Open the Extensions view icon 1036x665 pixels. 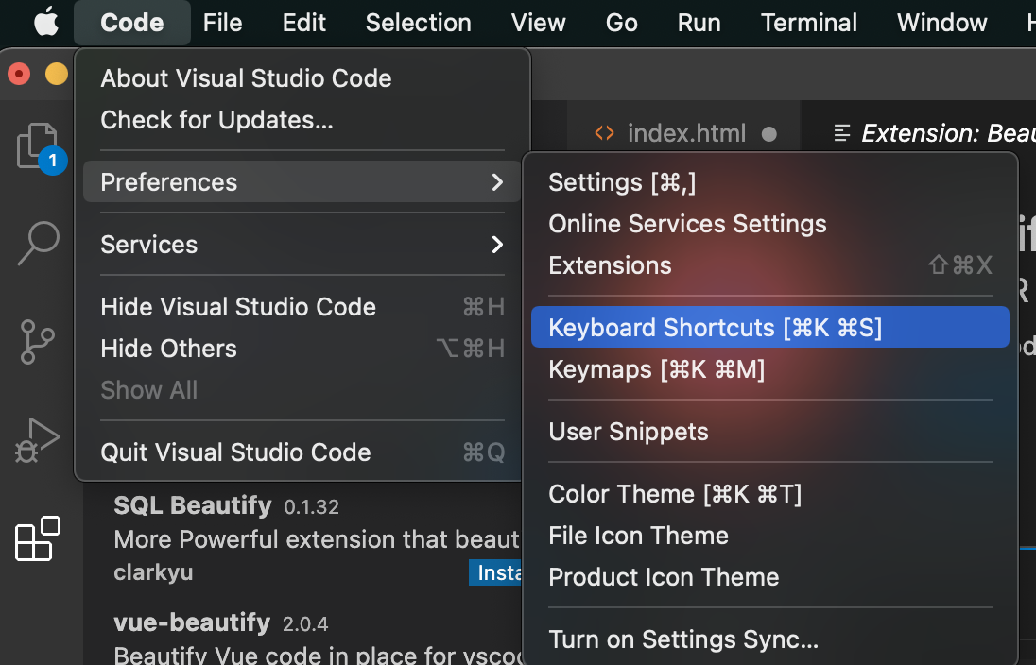coord(38,538)
